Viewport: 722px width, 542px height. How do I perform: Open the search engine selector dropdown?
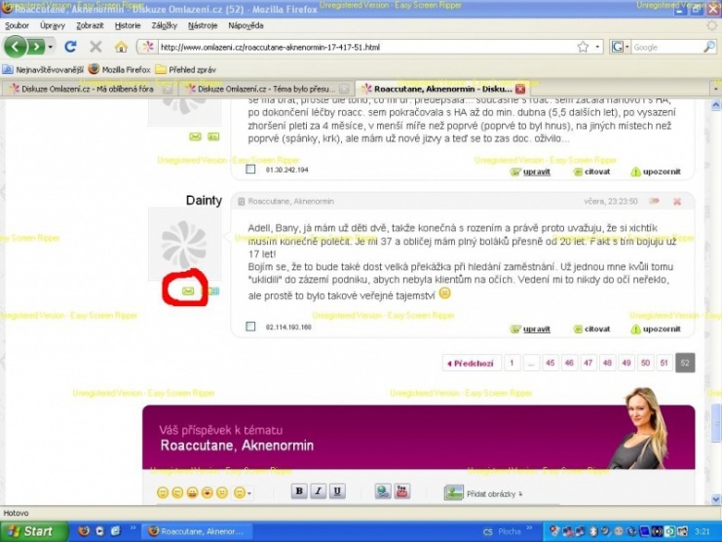pos(620,47)
